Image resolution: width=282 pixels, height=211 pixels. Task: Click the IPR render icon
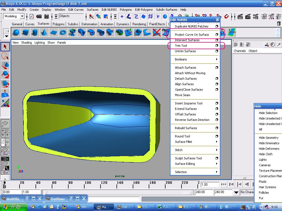tap(248, 16)
